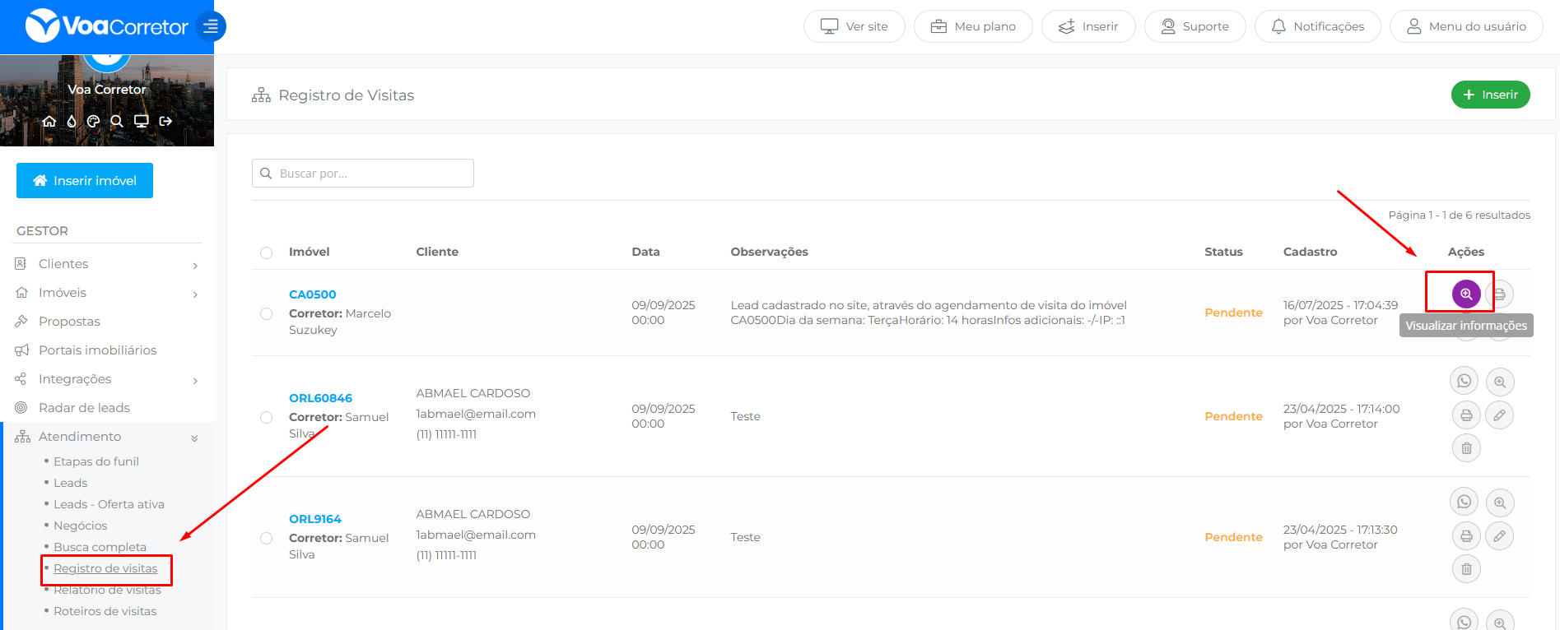Open the Menu do usuário dropdown
The image size is (1560, 630).
[x=1465, y=26]
